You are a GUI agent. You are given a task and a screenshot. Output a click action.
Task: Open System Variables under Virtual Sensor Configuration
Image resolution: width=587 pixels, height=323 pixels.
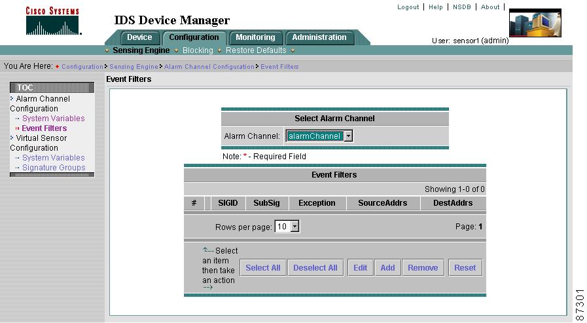(x=54, y=158)
